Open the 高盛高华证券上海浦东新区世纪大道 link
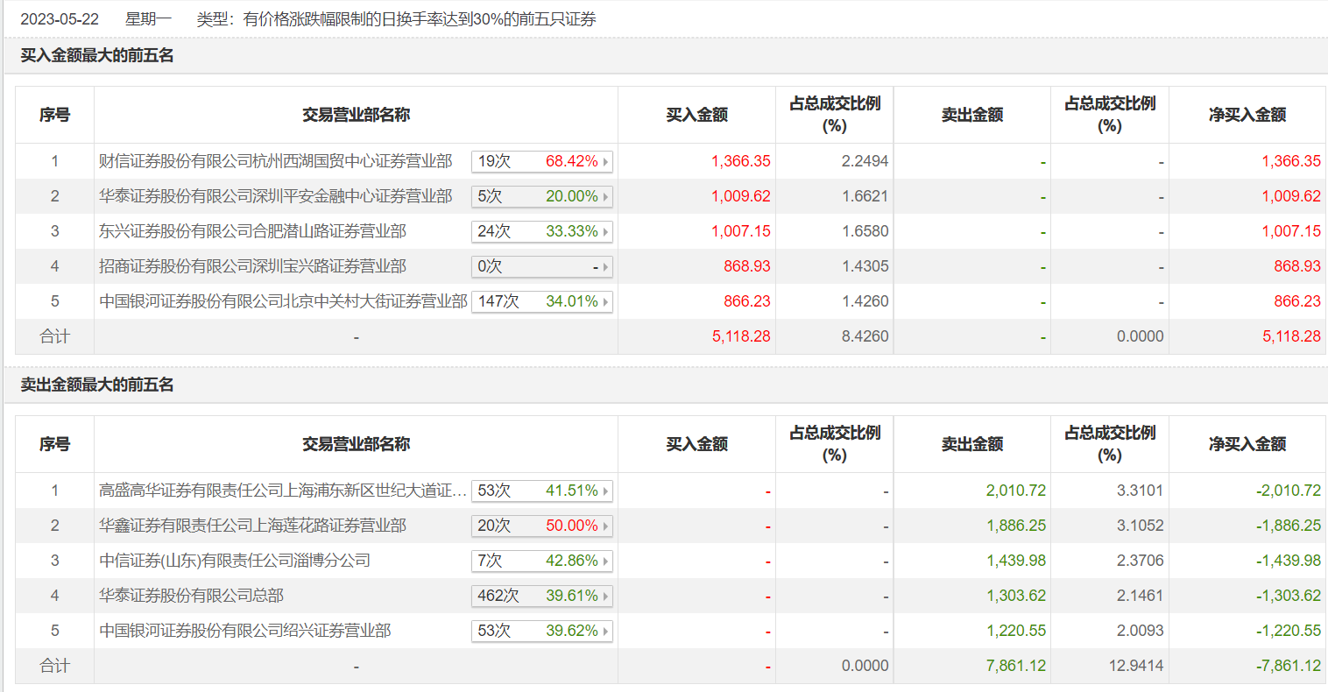Image resolution: width=1328 pixels, height=692 pixels. coord(283,491)
